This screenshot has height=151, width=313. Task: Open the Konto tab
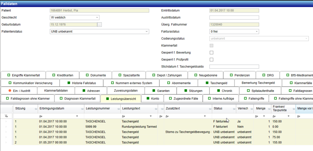[x=152, y=99]
